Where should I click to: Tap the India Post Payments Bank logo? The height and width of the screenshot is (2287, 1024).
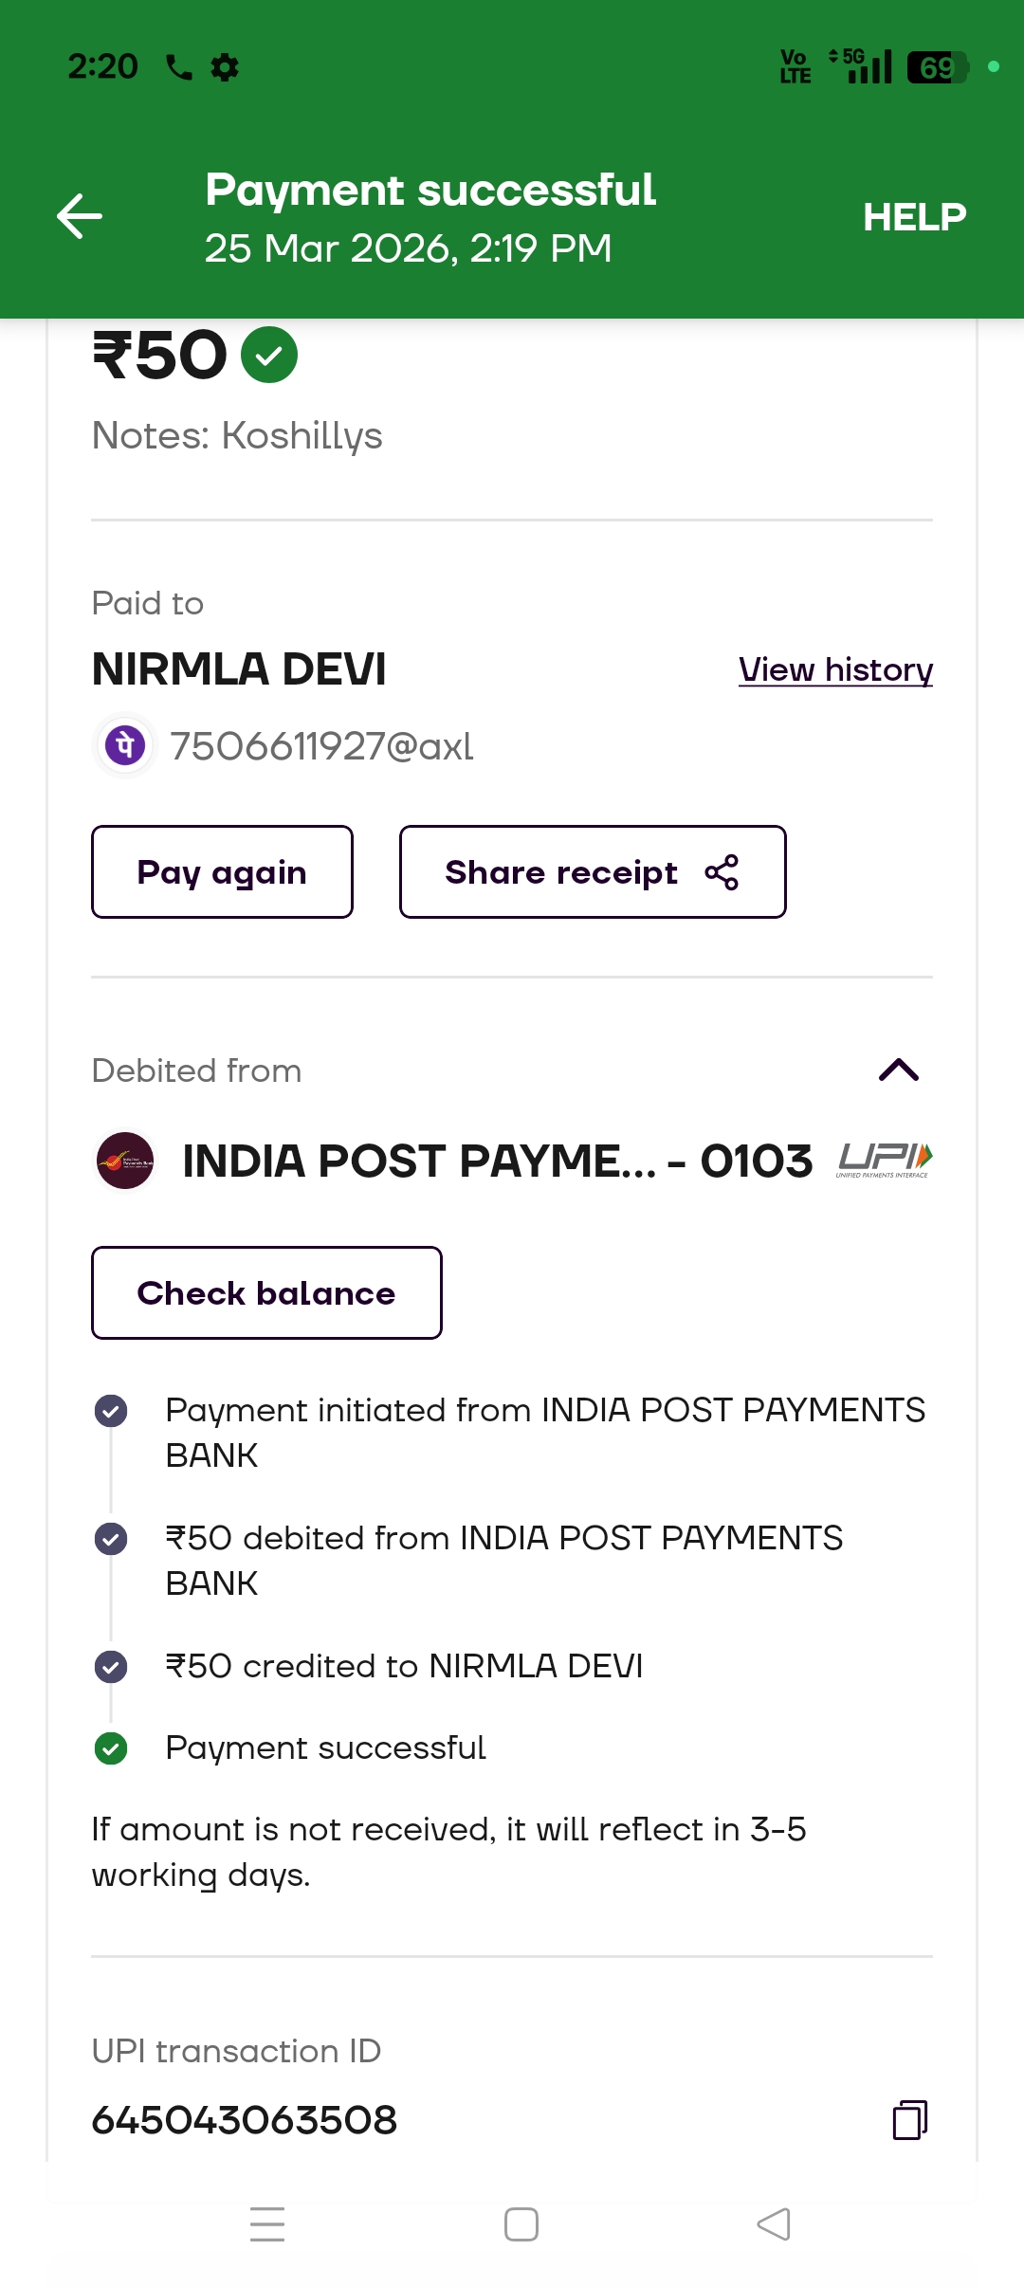click(x=125, y=1161)
